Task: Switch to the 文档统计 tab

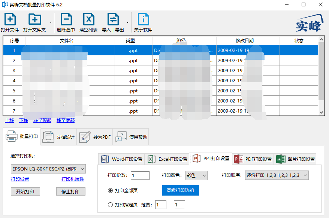Action: pos(58,137)
